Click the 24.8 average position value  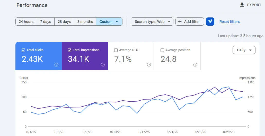click(169, 59)
